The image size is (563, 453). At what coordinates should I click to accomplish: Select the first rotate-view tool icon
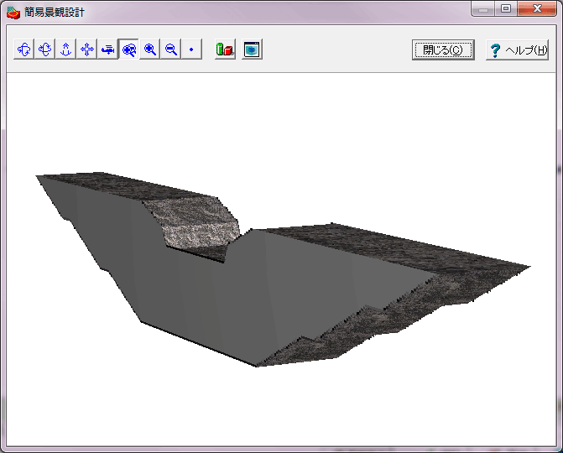coord(23,49)
